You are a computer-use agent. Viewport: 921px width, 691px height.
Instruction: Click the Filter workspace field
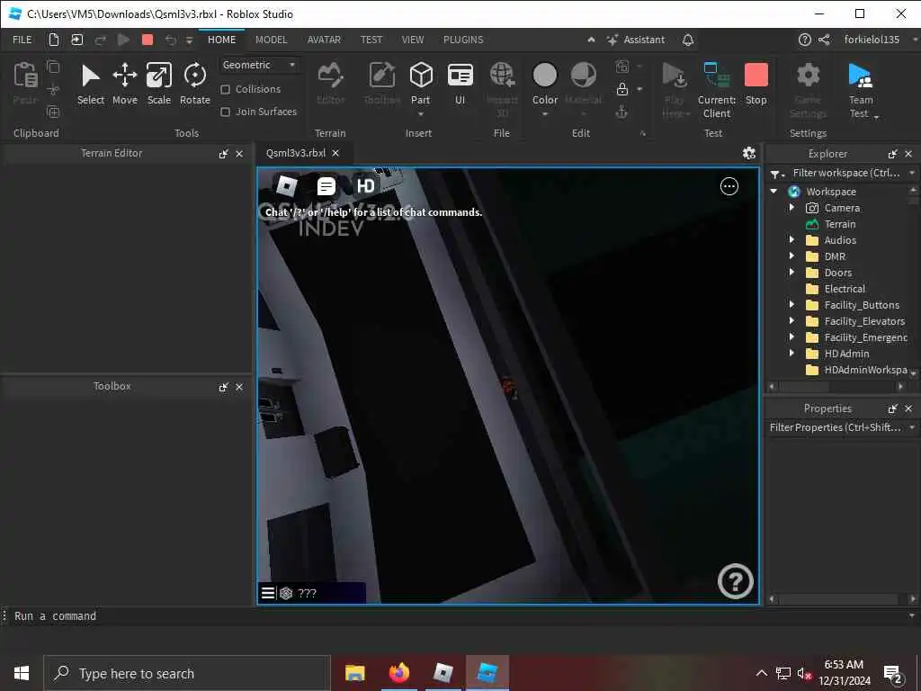[x=845, y=173]
